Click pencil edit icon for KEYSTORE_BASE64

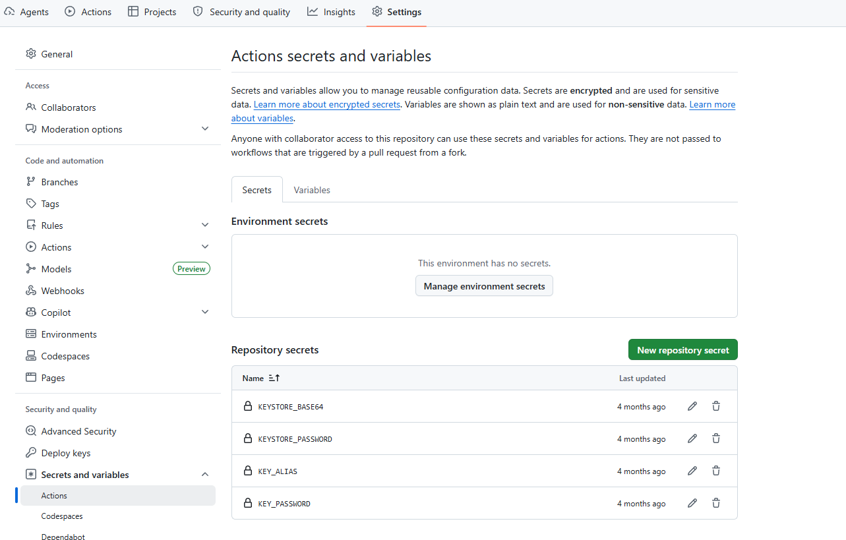coord(692,406)
